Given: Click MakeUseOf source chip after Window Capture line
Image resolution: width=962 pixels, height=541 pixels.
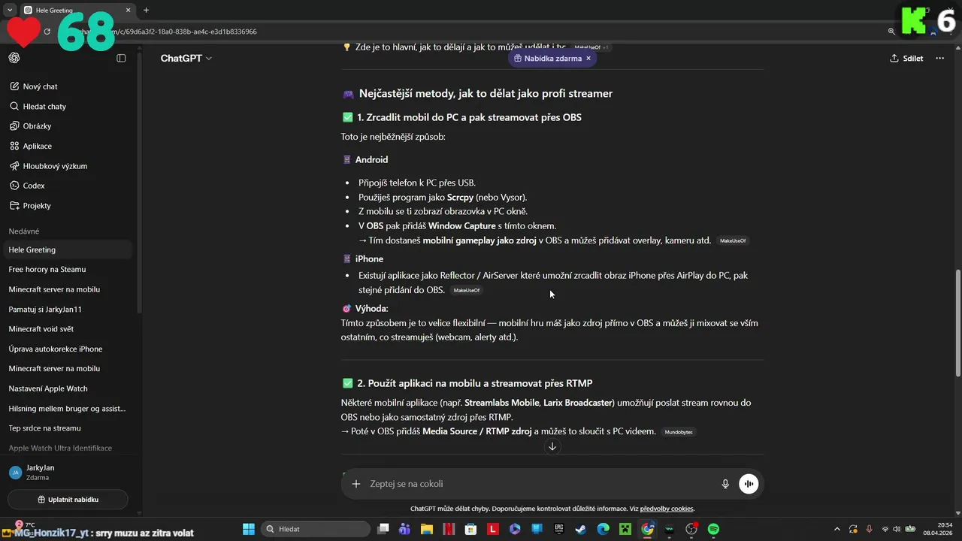Looking at the screenshot, I should point(733,240).
